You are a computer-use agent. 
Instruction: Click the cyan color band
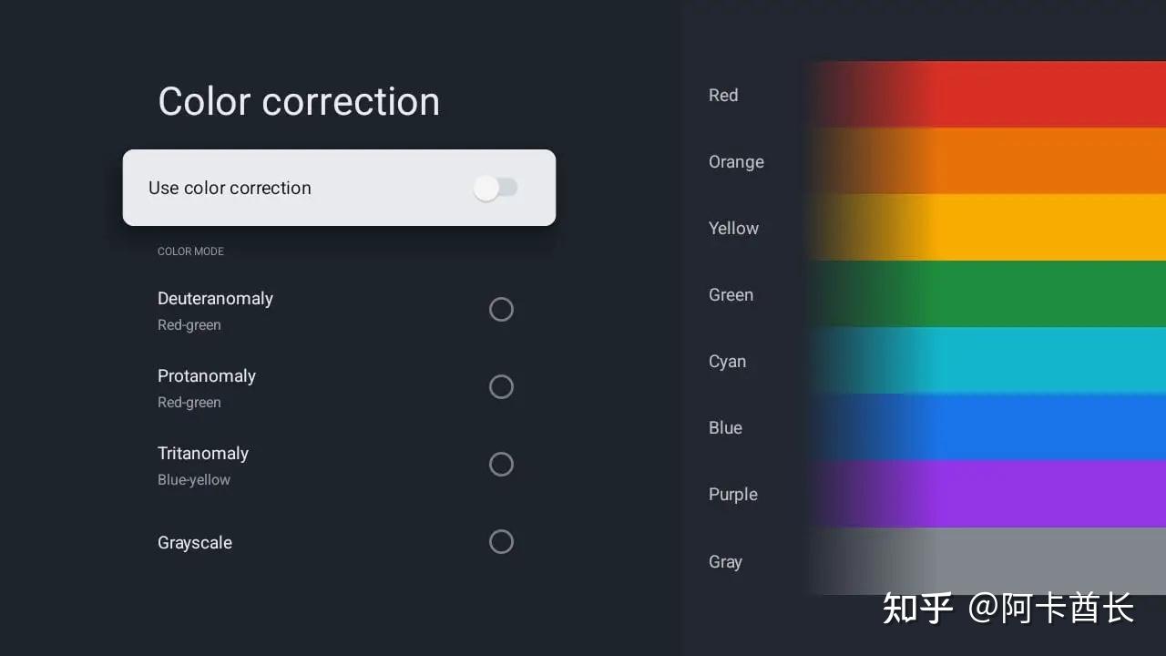pyautogui.click(x=1002, y=361)
